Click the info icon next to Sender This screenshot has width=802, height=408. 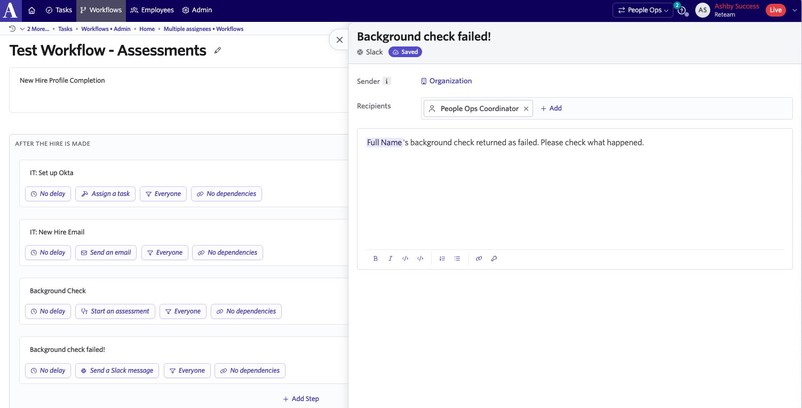tap(387, 81)
